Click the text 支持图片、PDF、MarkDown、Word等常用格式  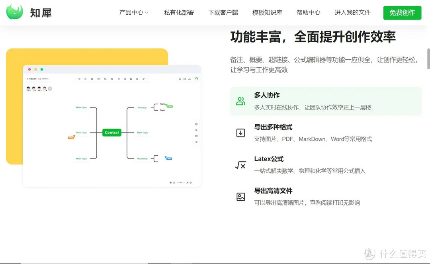[x=313, y=139]
